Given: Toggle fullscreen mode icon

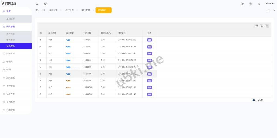Looking at the screenshot, I should click(259, 4).
